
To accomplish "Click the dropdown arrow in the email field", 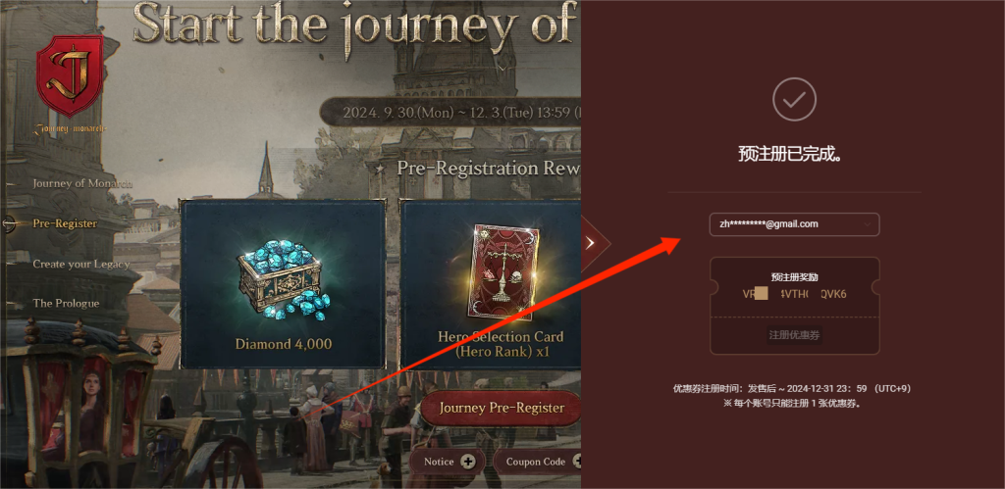I will pyautogui.click(x=868, y=224).
